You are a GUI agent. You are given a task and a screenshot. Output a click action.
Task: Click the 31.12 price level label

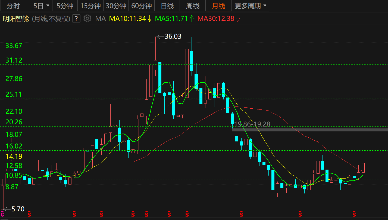[x=14, y=60]
